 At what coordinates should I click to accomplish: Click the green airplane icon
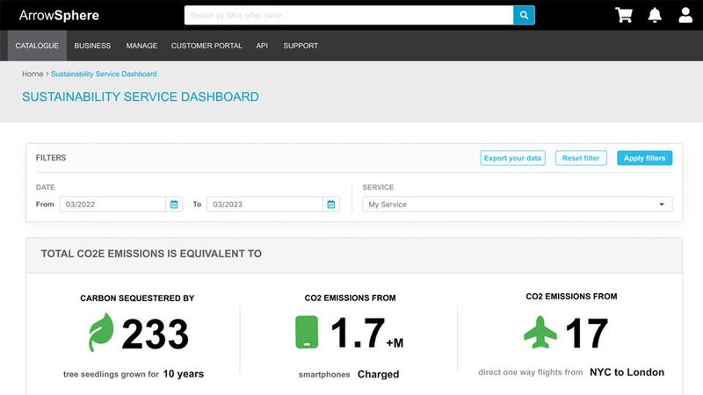(x=540, y=333)
